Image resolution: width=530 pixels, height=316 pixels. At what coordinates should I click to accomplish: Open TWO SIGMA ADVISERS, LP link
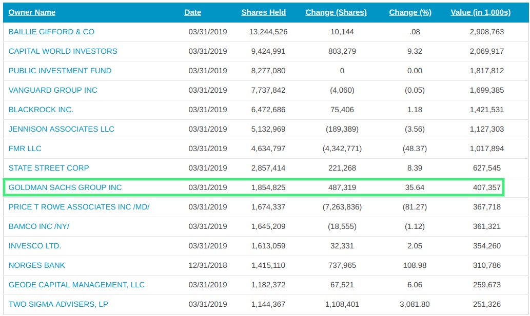pos(58,304)
